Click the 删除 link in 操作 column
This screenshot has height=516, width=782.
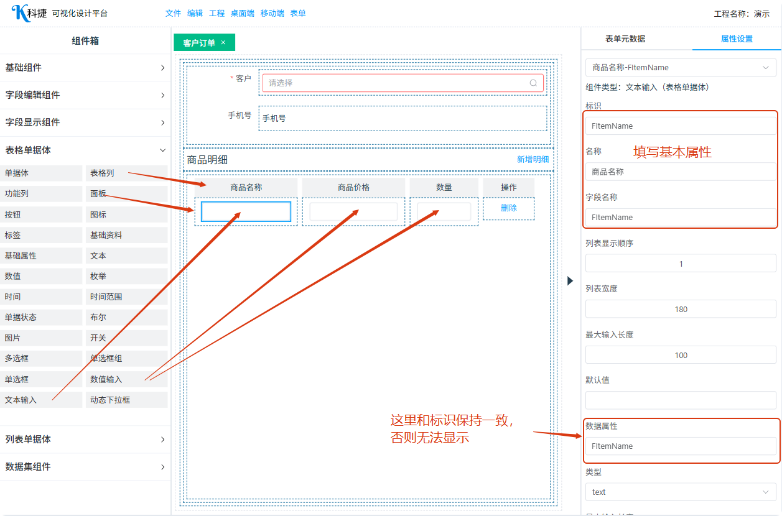click(x=508, y=208)
